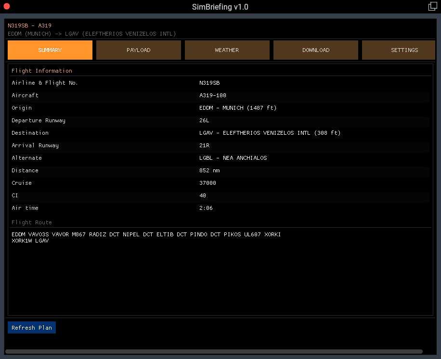This screenshot has height=359, width=441.
Task: Click the red close indicator
Action: coord(6,7)
